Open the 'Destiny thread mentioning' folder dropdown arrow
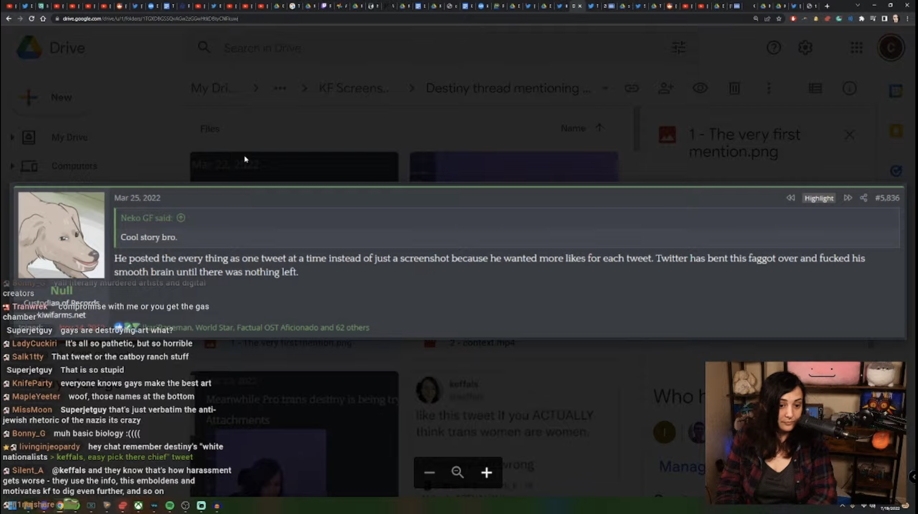The height and width of the screenshot is (514, 918). [605, 88]
